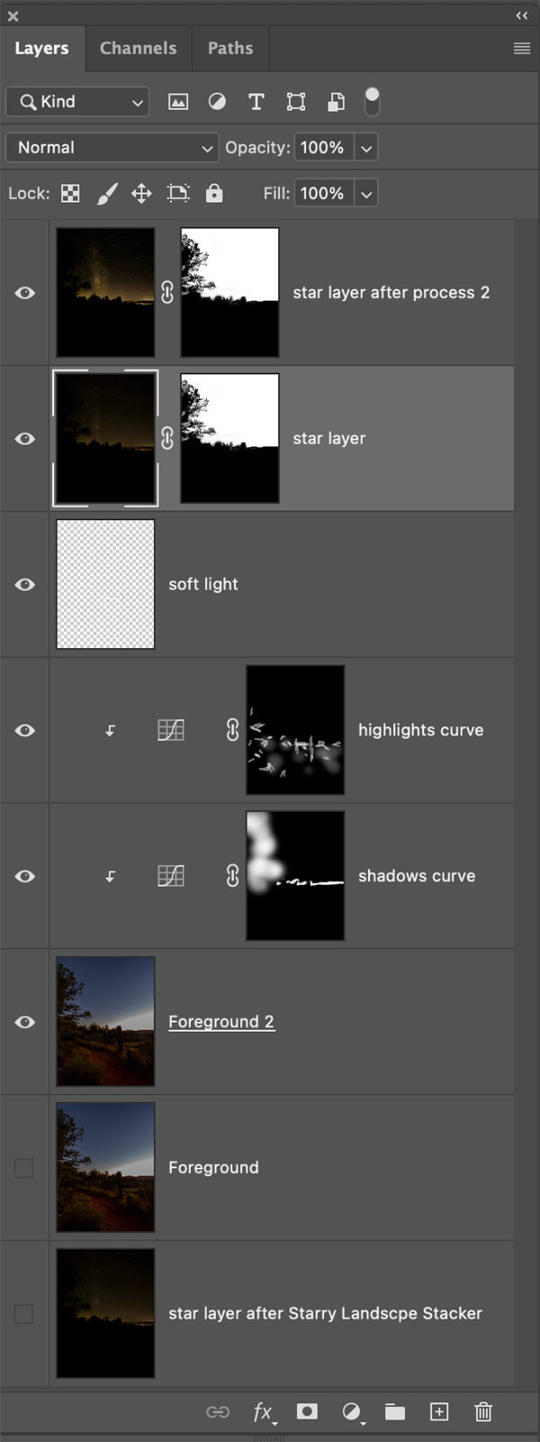Create a new group folder
This screenshot has height=1442, width=540.
click(x=395, y=1411)
